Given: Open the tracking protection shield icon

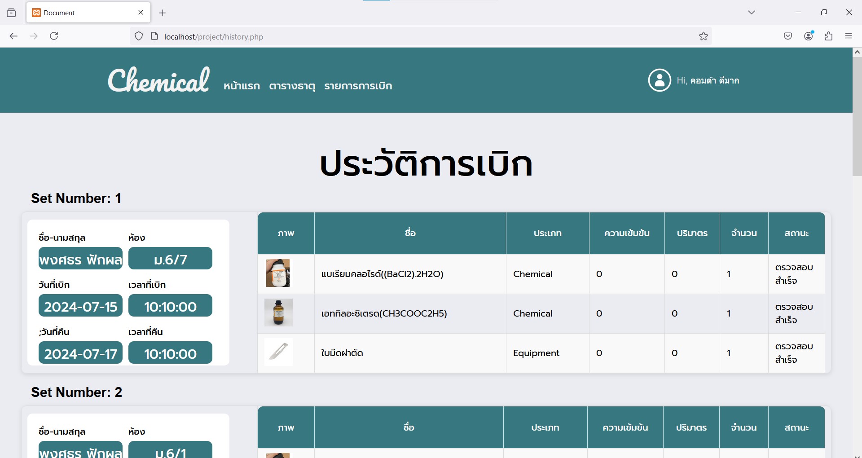Looking at the screenshot, I should coord(139,36).
